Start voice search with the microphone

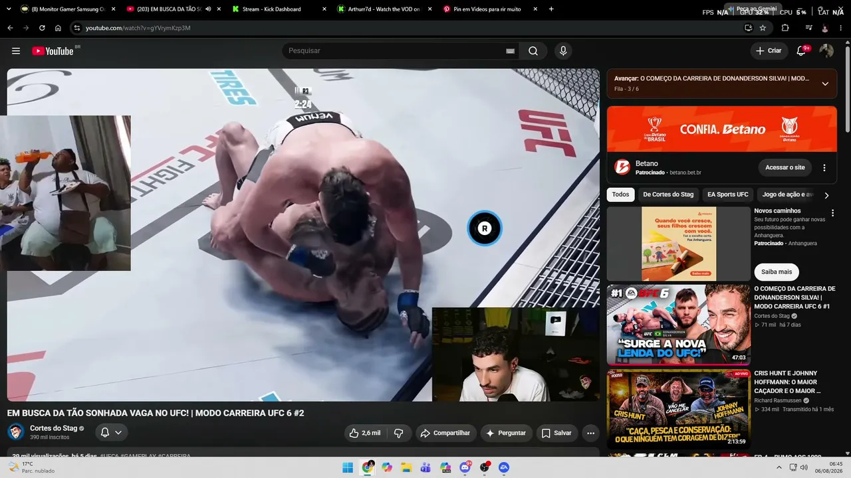pos(563,51)
